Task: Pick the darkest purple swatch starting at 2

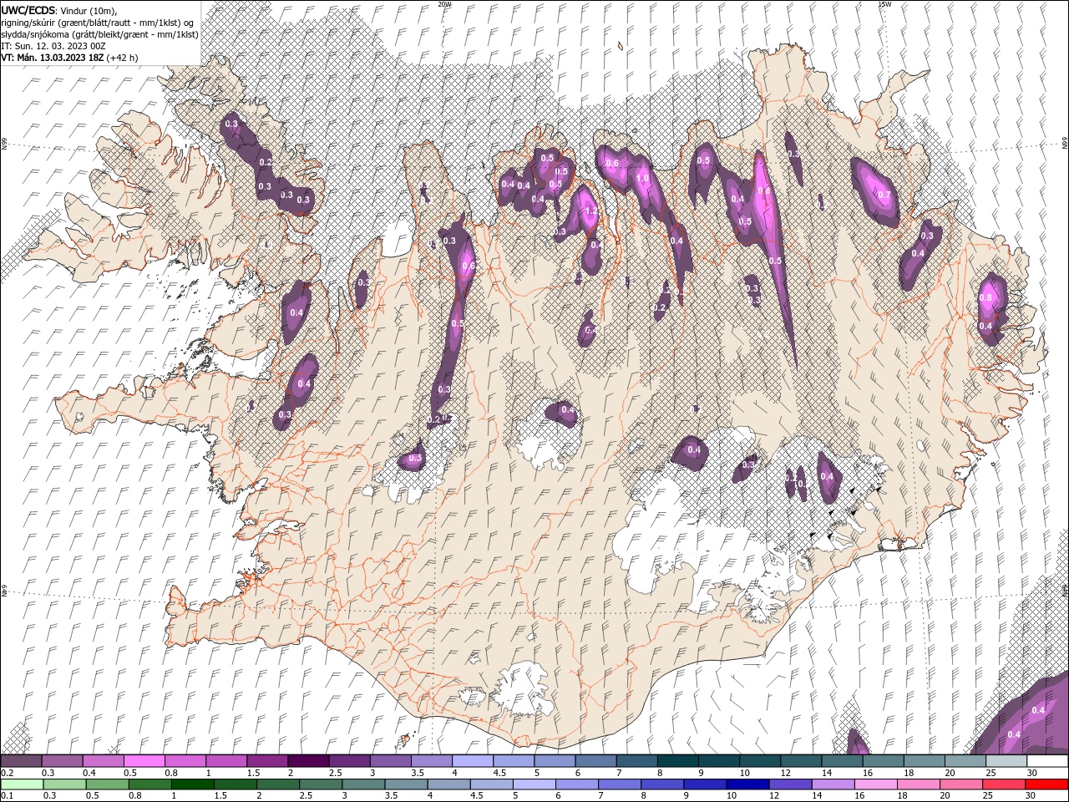Action: 308,761
